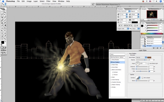Open the Window menu
The height and width of the screenshot is (102, 164).
(61, 1)
